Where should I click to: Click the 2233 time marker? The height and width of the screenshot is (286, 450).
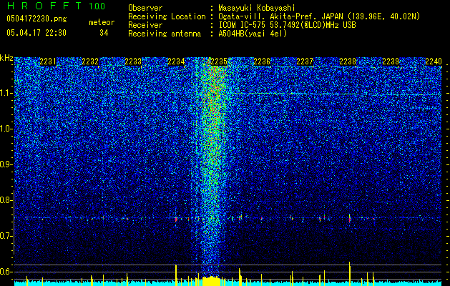pyautogui.click(x=133, y=61)
